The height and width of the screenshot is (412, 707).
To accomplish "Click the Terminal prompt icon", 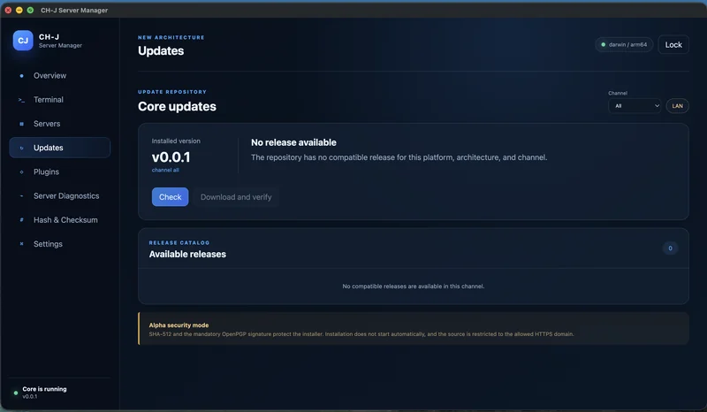I will coord(21,100).
